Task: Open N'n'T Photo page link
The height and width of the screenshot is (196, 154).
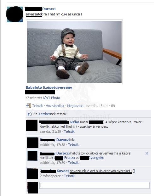Action: tap(51, 98)
